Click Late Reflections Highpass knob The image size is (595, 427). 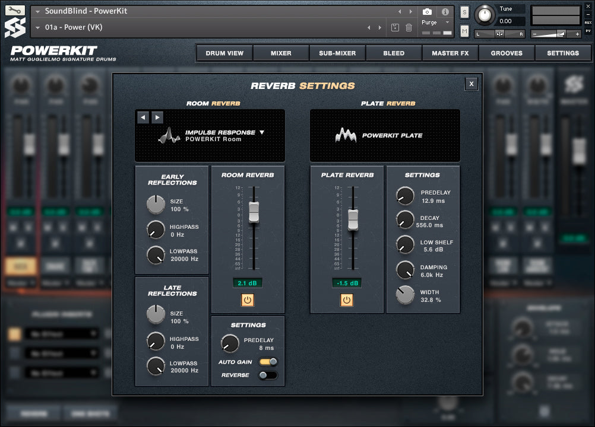(x=156, y=342)
